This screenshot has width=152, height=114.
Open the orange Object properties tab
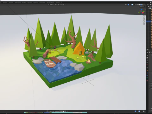pos(147,71)
